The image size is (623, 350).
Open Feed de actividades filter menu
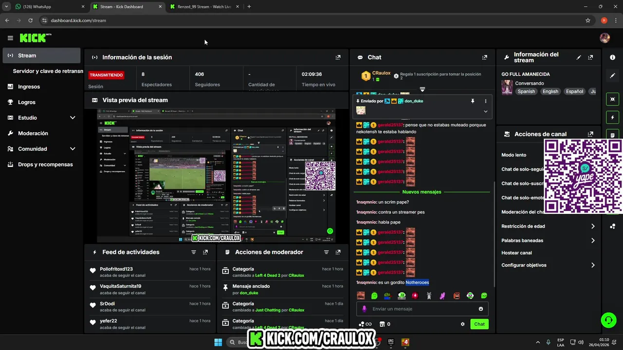194,252
